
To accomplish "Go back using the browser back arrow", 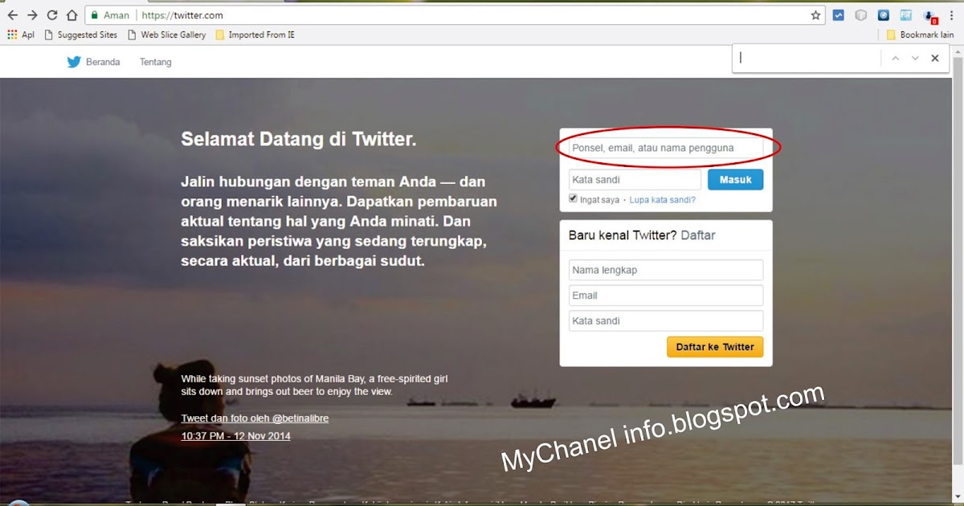I will tap(12, 15).
